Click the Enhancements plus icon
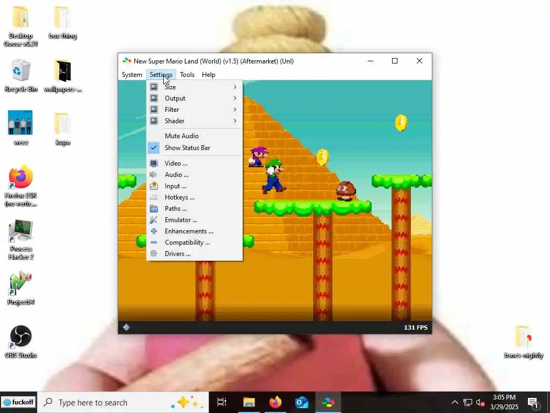 pyautogui.click(x=154, y=231)
